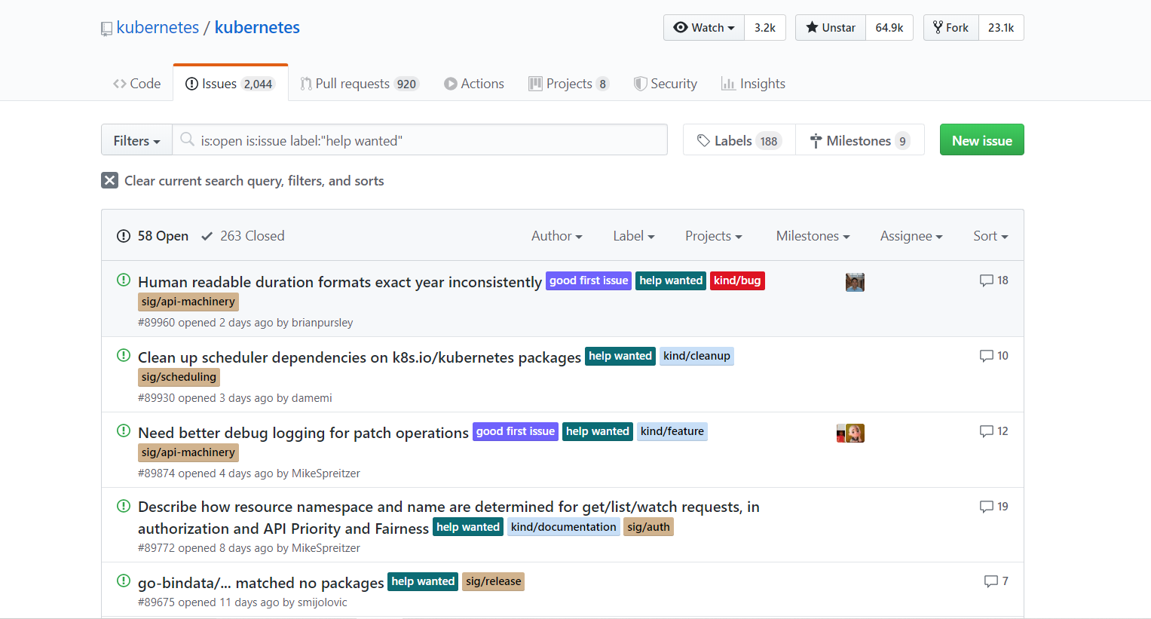
Task: Click the X icon to clear the search query
Action: coord(110,180)
